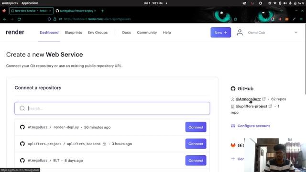Screen dimensions: 306x172
Task: Click GitHub icon beside uplifters_backend row
Action: [x=22, y=144]
